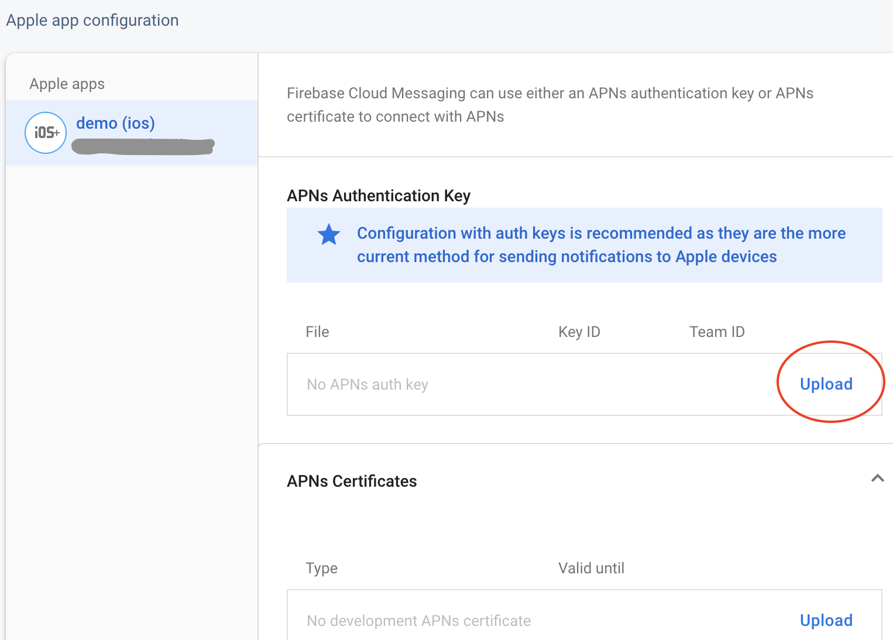Click the iOS+ app icon avatar
Viewport: 893px width, 640px height.
[46, 133]
